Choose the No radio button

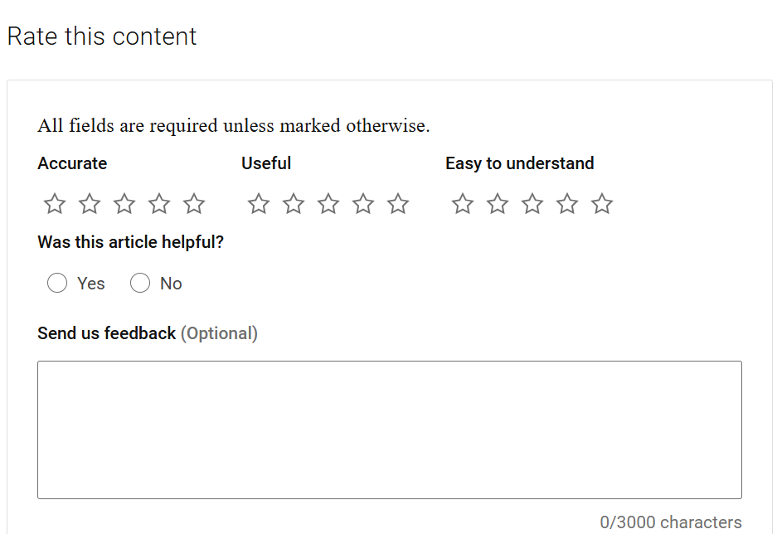[x=140, y=284]
